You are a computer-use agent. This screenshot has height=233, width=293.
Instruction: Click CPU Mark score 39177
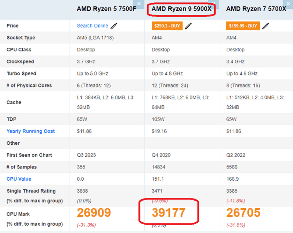pyautogui.click(x=168, y=213)
